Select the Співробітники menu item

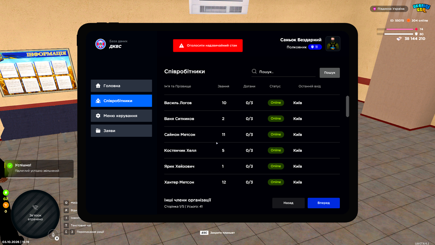click(x=121, y=101)
